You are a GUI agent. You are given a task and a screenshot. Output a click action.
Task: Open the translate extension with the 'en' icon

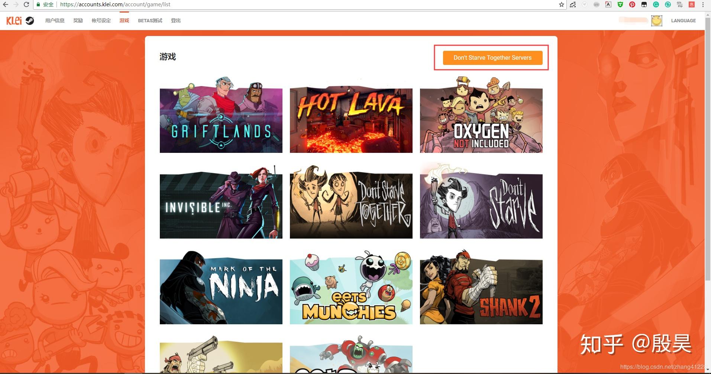tap(573, 4)
